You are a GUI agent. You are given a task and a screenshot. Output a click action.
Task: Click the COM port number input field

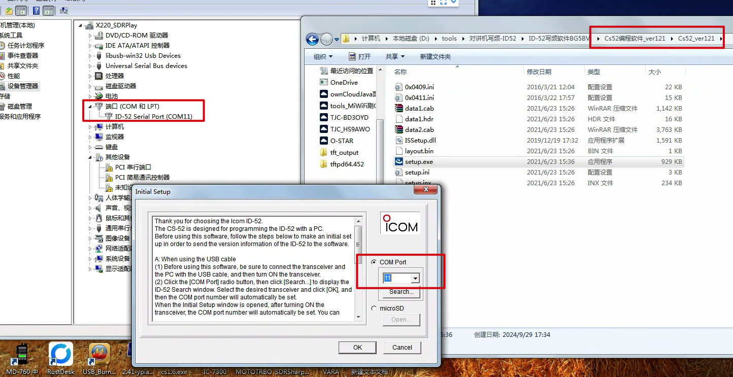(x=397, y=278)
